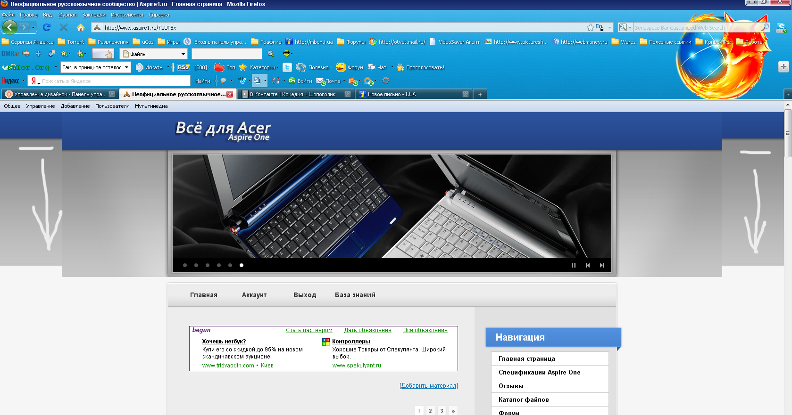This screenshot has width=792, height=415.
Task: Close the Новое письмо - I.UA tab
Action: (465, 94)
